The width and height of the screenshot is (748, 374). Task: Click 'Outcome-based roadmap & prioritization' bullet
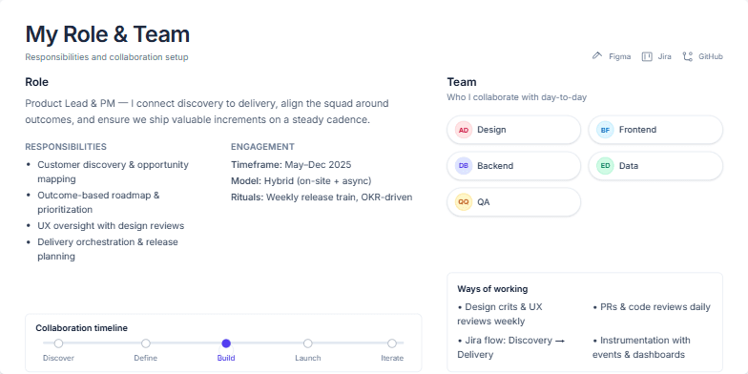pos(99,202)
